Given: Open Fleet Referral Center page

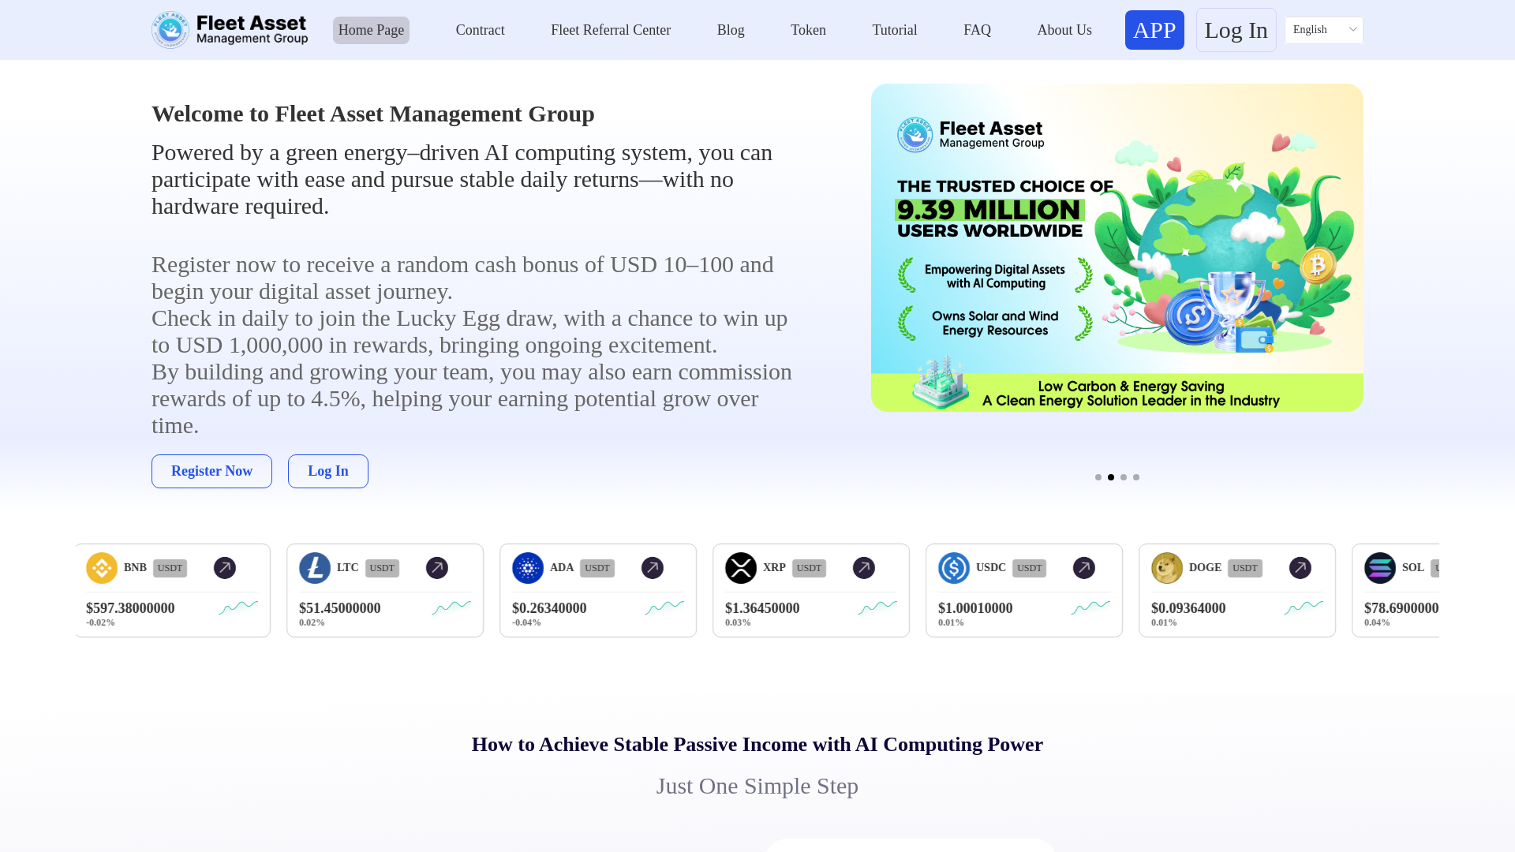Looking at the screenshot, I should tap(611, 30).
